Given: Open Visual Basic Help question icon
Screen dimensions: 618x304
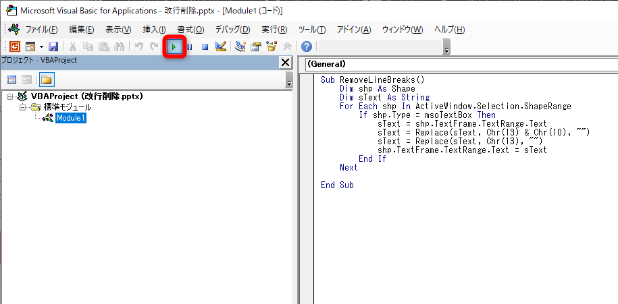Looking at the screenshot, I should click(307, 47).
